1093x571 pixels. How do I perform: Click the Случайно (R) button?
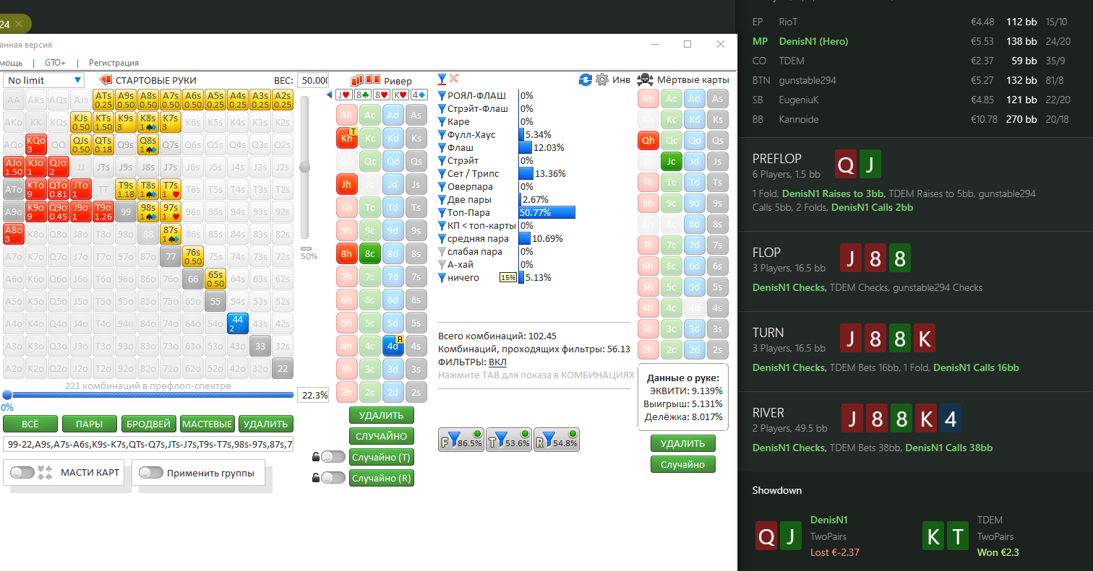tap(382, 477)
